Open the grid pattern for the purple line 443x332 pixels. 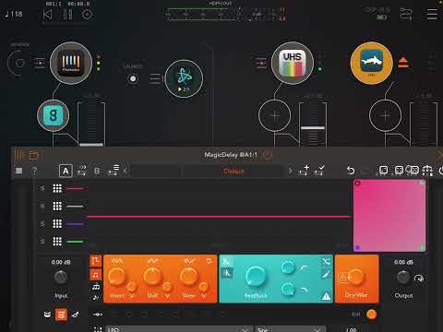(57, 223)
